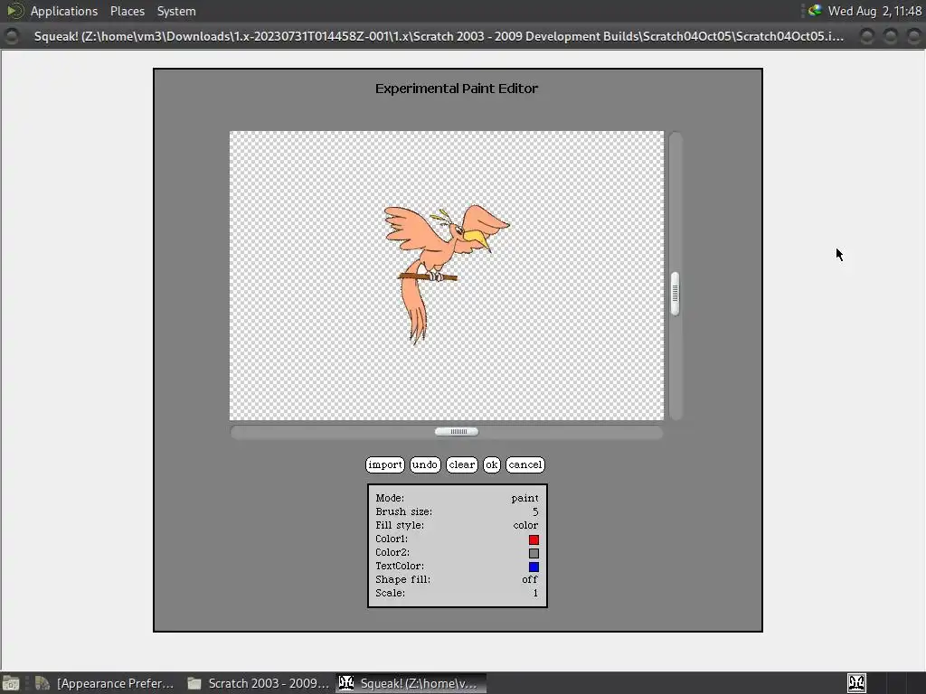Click the Applications menu logo icon
Image resolution: width=926 pixels, height=694 pixels.
(x=14, y=11)
